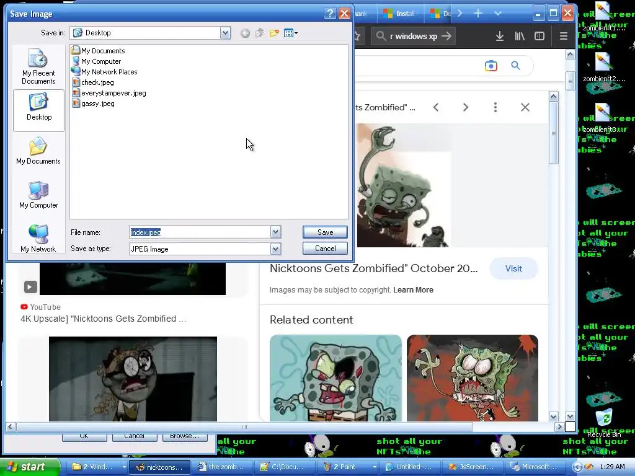Select My Documents in file list
This screenshot has width=635, height=476.
pyautogui.click(x=99, y=51)
